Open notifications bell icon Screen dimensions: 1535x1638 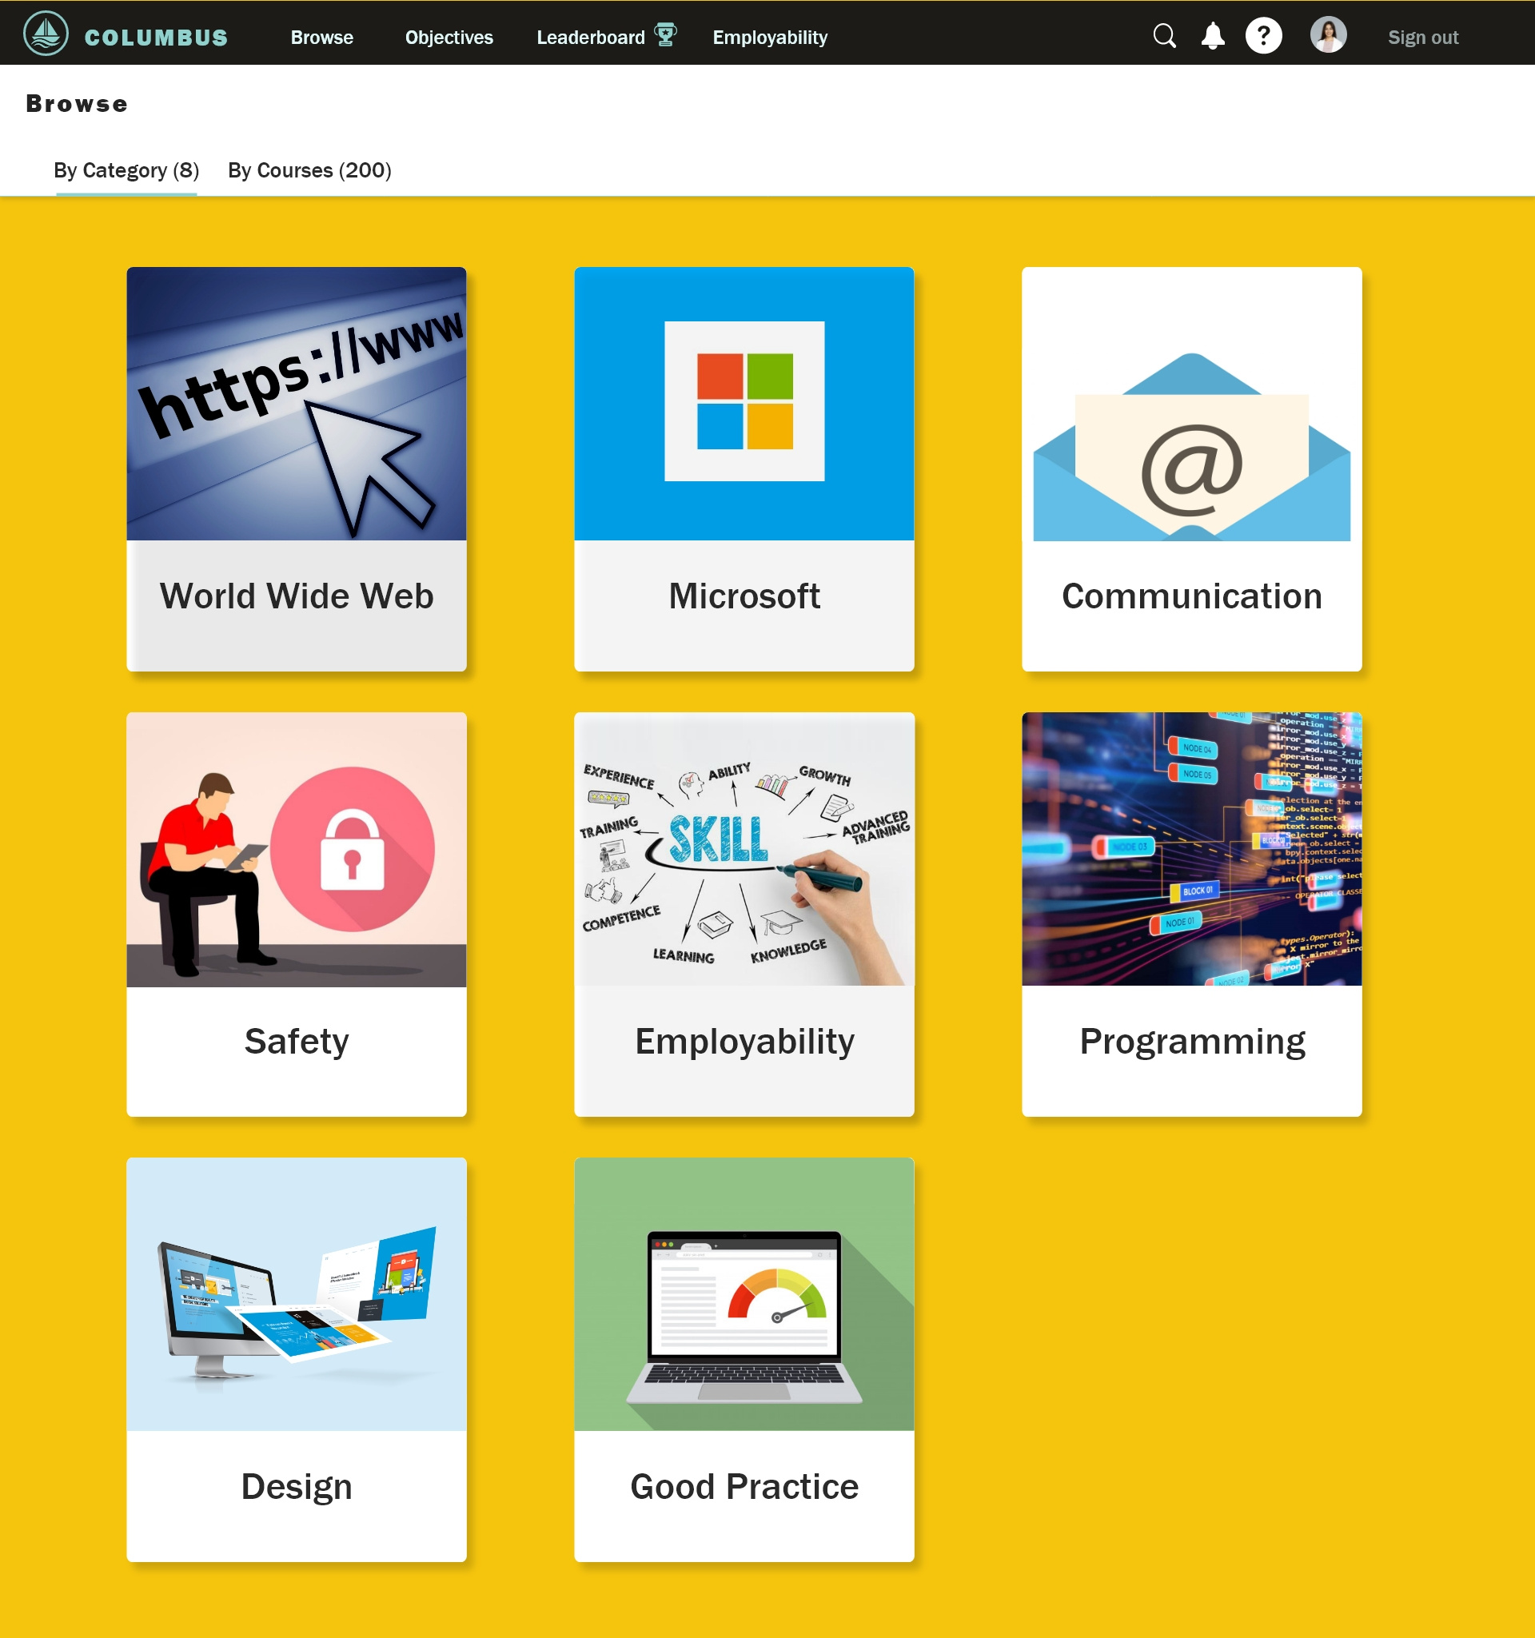coord(1213,36)
